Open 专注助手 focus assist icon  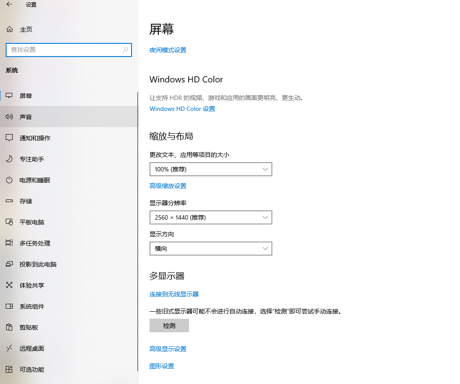click(10, 159)
